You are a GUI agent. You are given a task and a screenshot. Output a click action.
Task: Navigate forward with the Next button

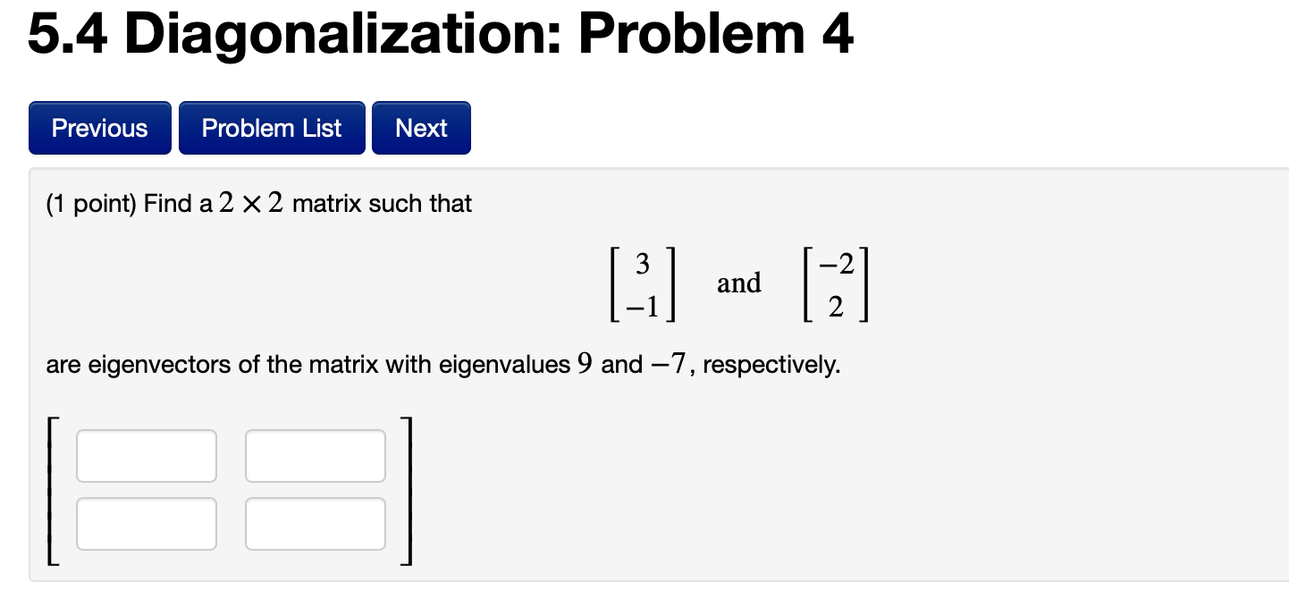tap(421, 127)
